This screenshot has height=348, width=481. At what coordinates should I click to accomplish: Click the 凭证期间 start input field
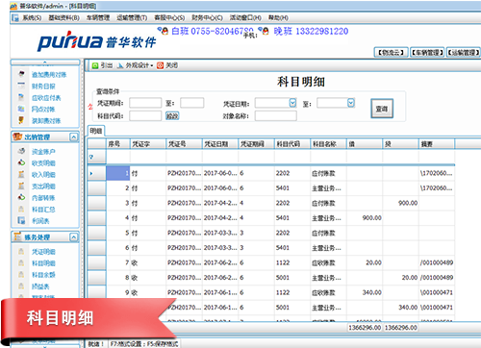coord(145,103)
